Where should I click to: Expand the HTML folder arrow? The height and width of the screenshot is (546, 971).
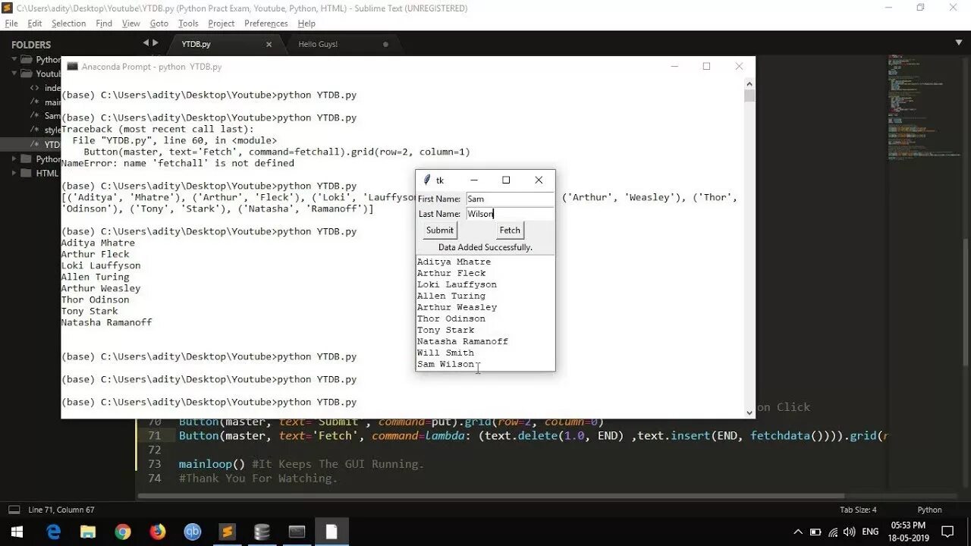tap(14, 173)
